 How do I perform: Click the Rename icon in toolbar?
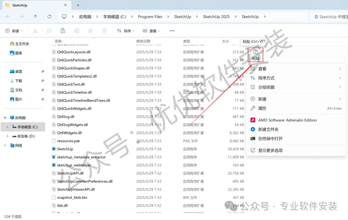[x=77, y=31]
